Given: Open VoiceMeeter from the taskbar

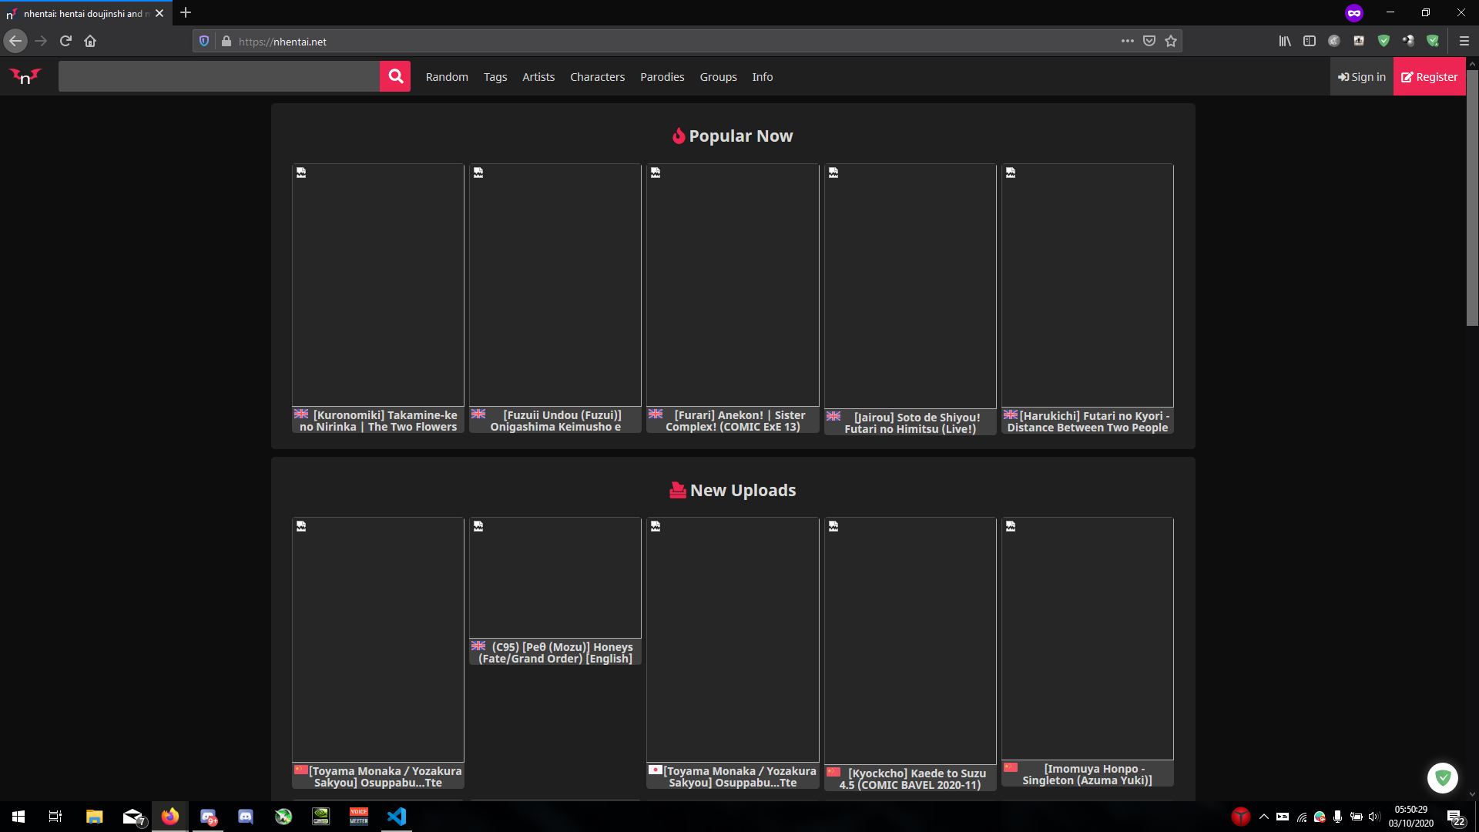Looking at the screenshot, I should coord(358,816).
